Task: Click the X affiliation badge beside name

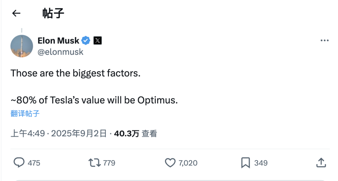Action: pos(98,40)
